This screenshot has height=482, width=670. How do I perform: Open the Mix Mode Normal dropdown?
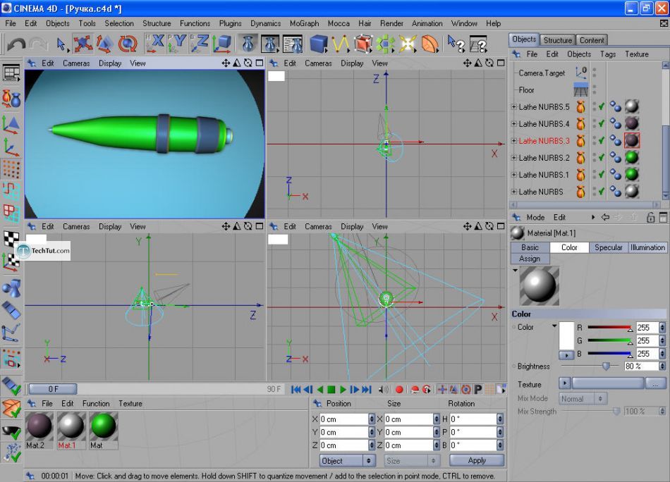tap(583, 399)
